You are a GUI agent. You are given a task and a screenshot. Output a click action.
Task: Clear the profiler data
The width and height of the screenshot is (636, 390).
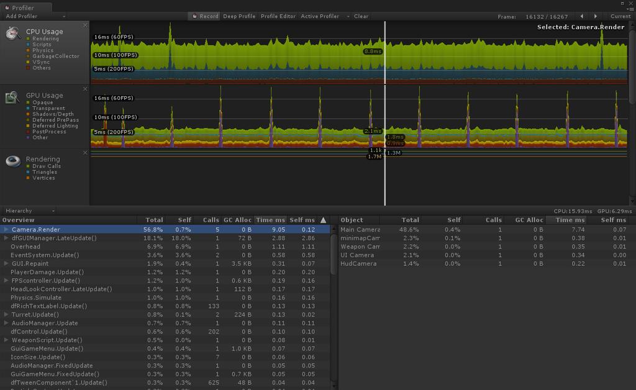pyautogui.click(x=361, y=16)
